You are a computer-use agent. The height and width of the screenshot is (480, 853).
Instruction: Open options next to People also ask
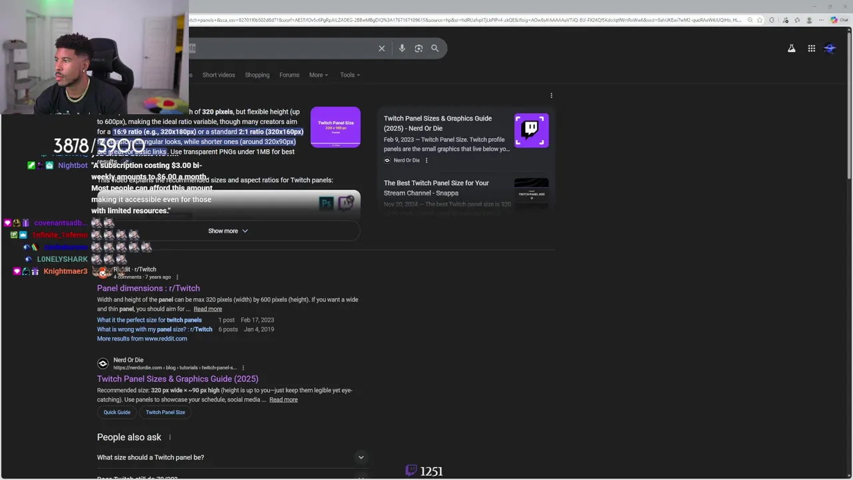169,437
